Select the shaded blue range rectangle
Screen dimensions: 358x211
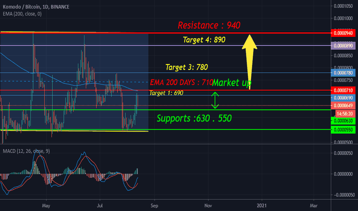(x=74, y=81)
